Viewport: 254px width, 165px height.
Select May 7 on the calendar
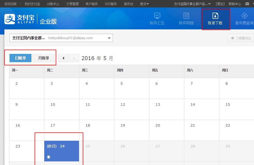(x=202, y=88)
